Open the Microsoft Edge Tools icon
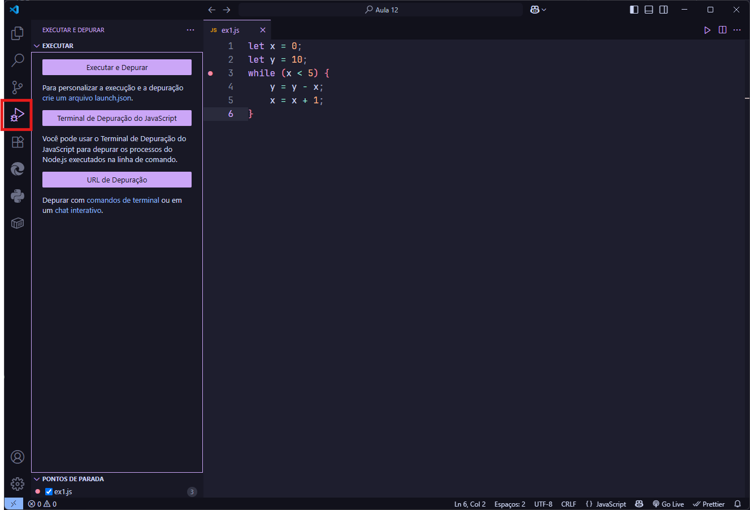The height and width of the screenshot is (510, 750). point(18,169)
